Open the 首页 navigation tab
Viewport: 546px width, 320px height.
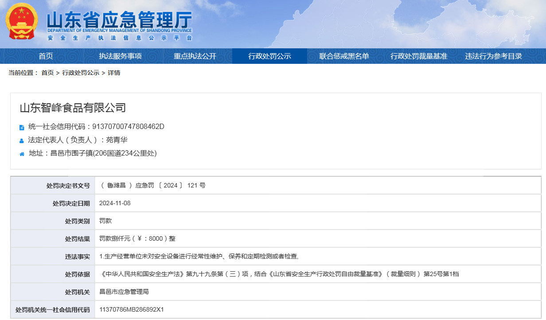pos(46,56)
